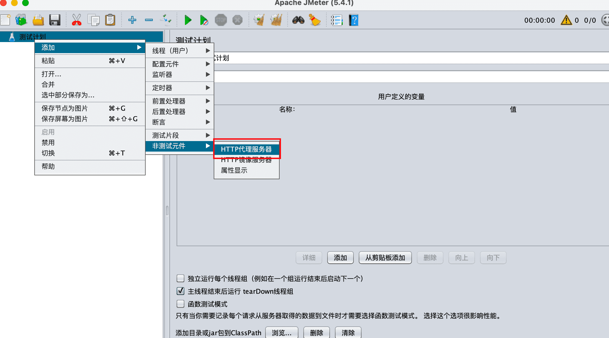The image size is (609, 338).
Task: Click the 向下 button under variables table
Action: [493, 258]
